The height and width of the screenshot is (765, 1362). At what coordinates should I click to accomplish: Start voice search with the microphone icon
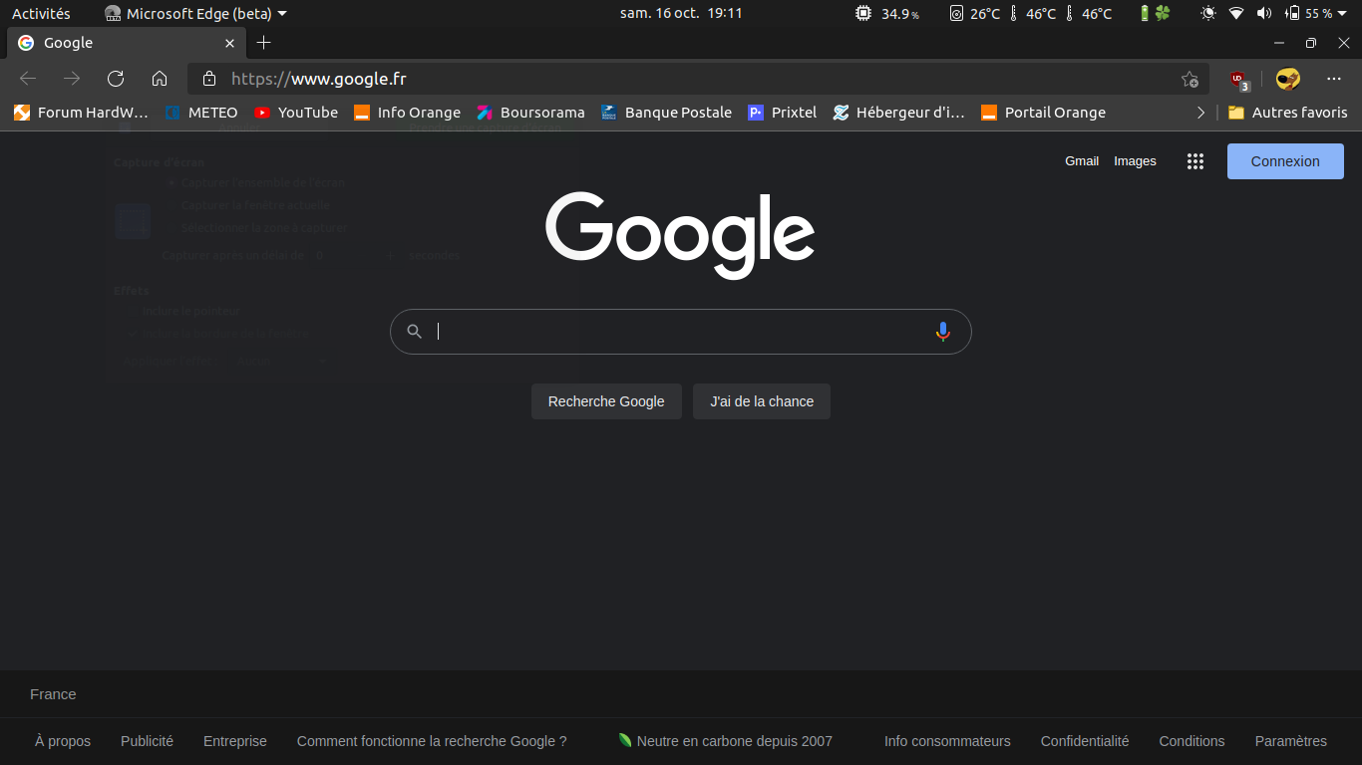click(x=943, y=332)
